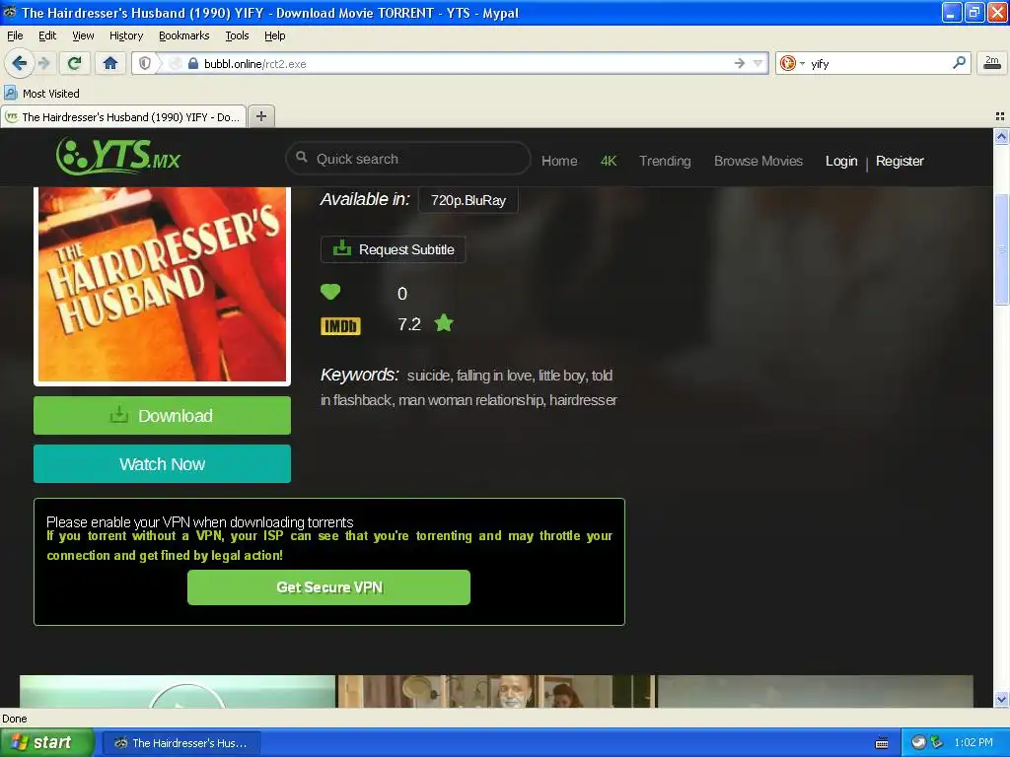
Task: Click the 2m toolbar button
Action: [x=992, y=62]
